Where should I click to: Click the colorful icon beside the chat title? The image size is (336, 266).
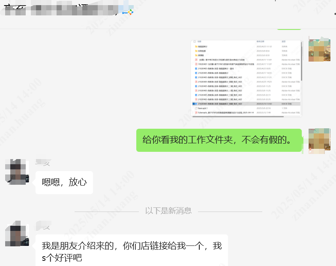coord(128,12)
